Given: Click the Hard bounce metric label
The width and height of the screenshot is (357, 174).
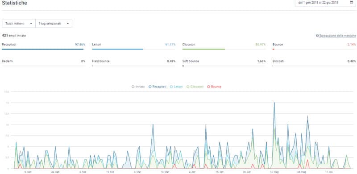Looking at the screenshot, I should click(101, 61).
